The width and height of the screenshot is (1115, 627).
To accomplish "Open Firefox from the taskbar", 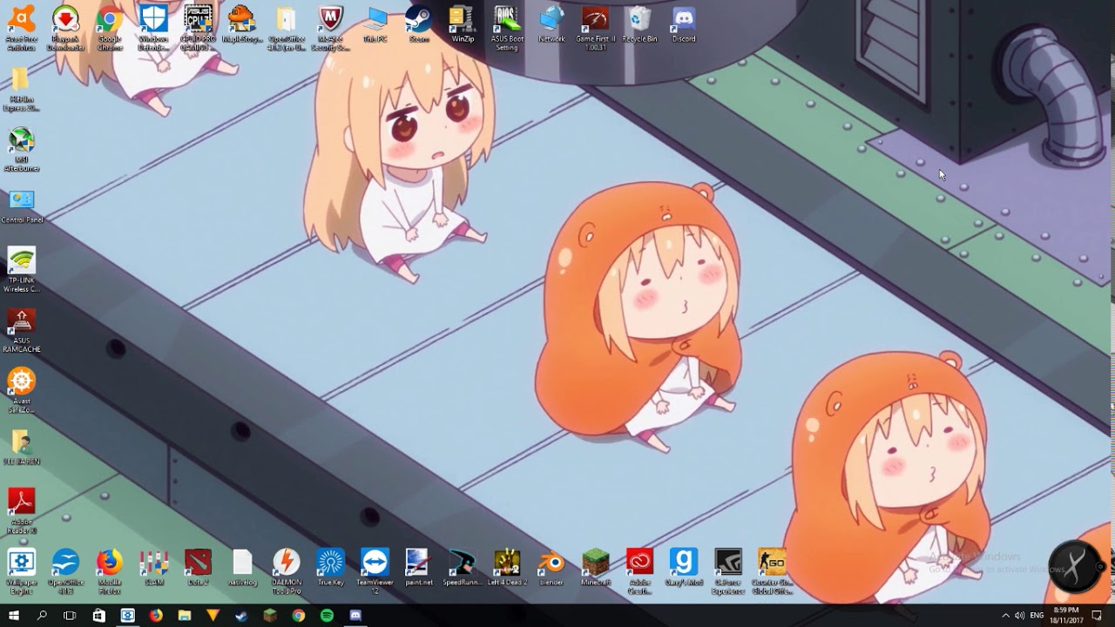I will click(x=156, y=615).
